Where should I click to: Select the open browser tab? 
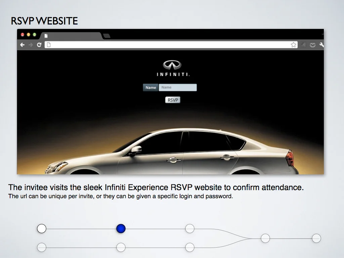coord(70,36)
